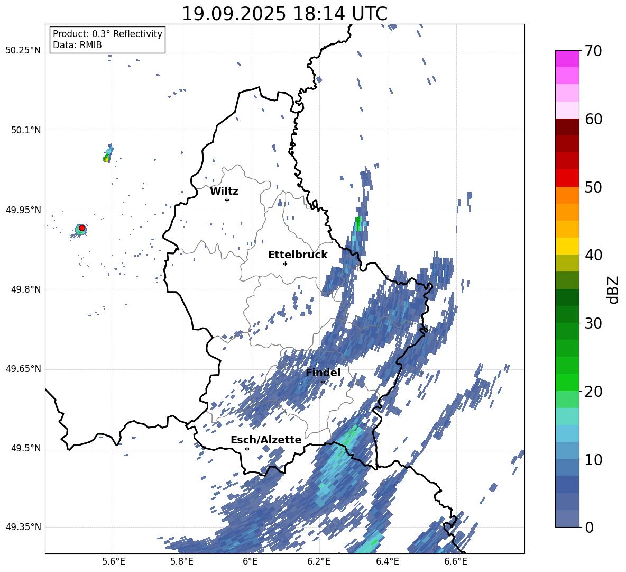Click the 30 colorbar tick label

click(593, 323)
